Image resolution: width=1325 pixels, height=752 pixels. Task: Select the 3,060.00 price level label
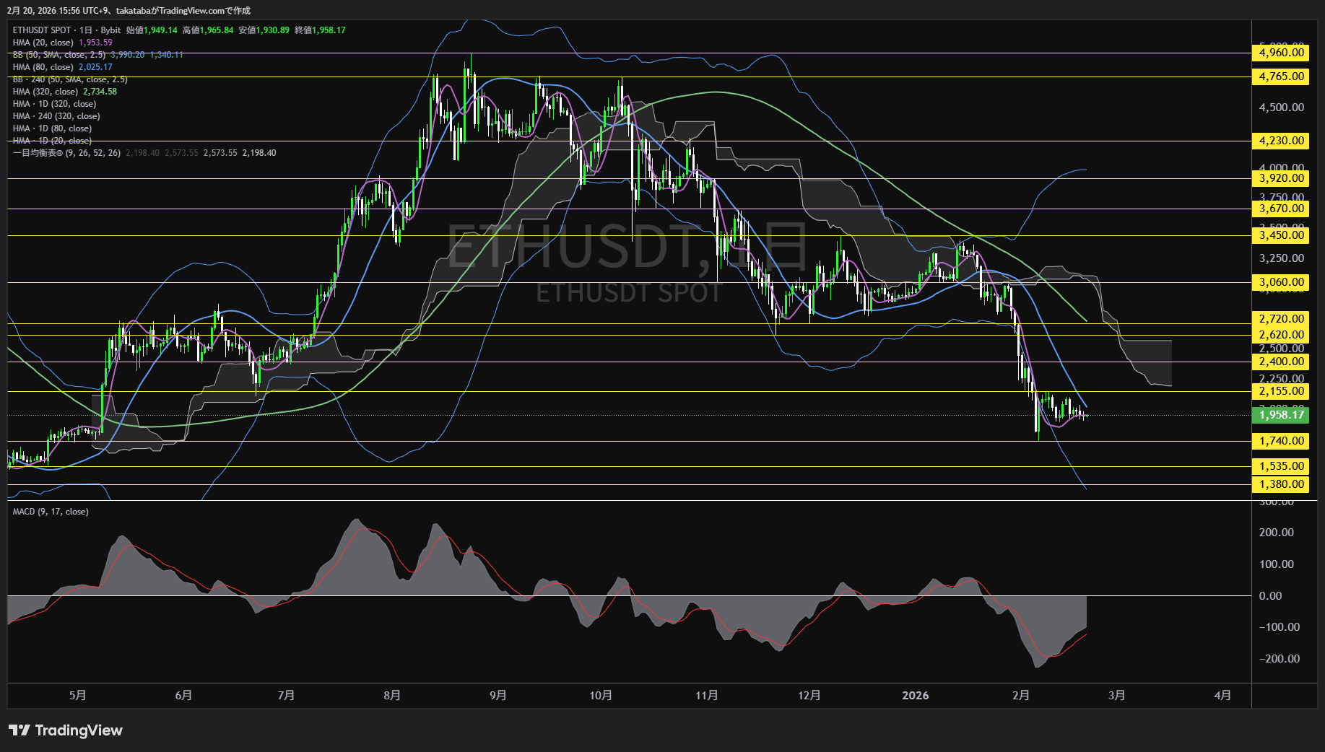click(x=1281, y=282)
